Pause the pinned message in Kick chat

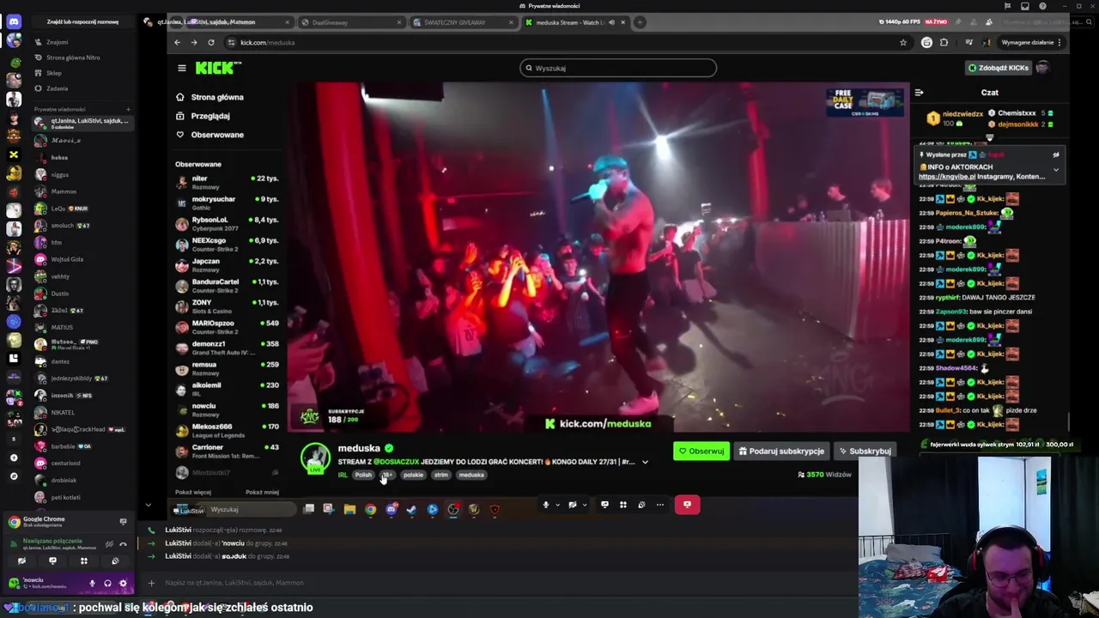1055,155
